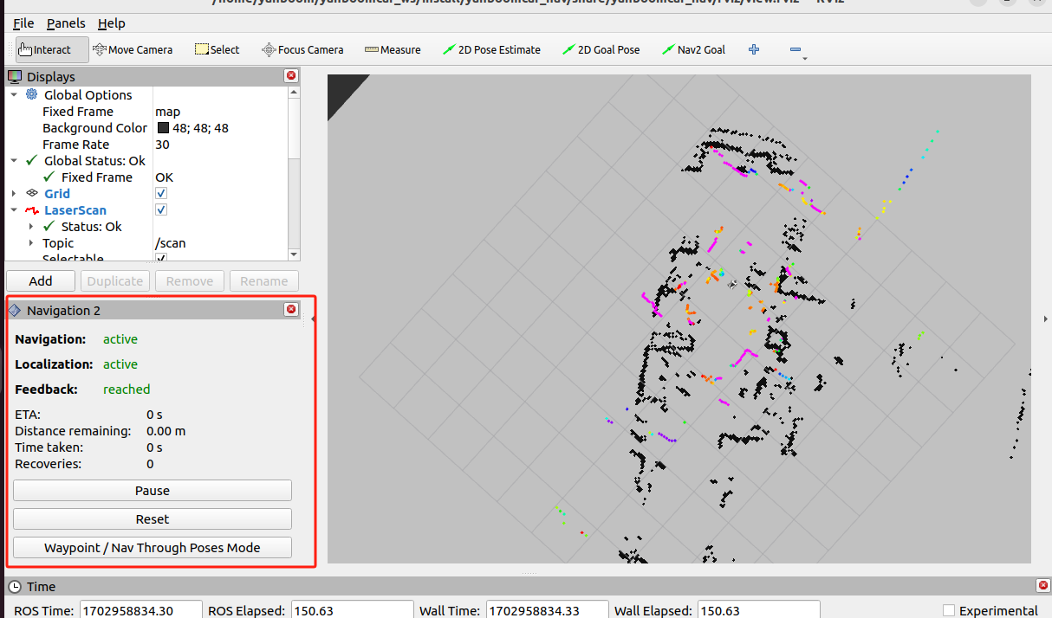Viewport: 1052px width, 618px height.
Task: Click the Displays panel monitor icon
Action: coord(15,77)
